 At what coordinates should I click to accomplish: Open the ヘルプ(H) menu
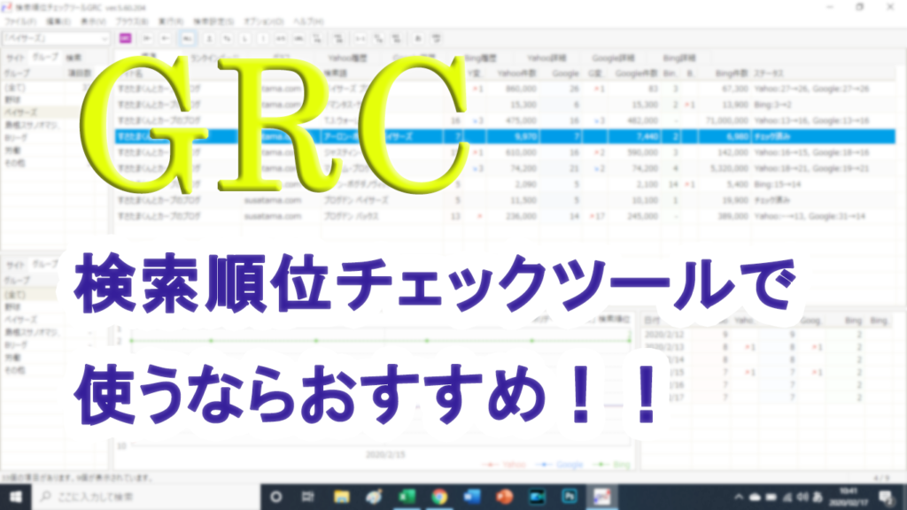click(x=308, y=21)
